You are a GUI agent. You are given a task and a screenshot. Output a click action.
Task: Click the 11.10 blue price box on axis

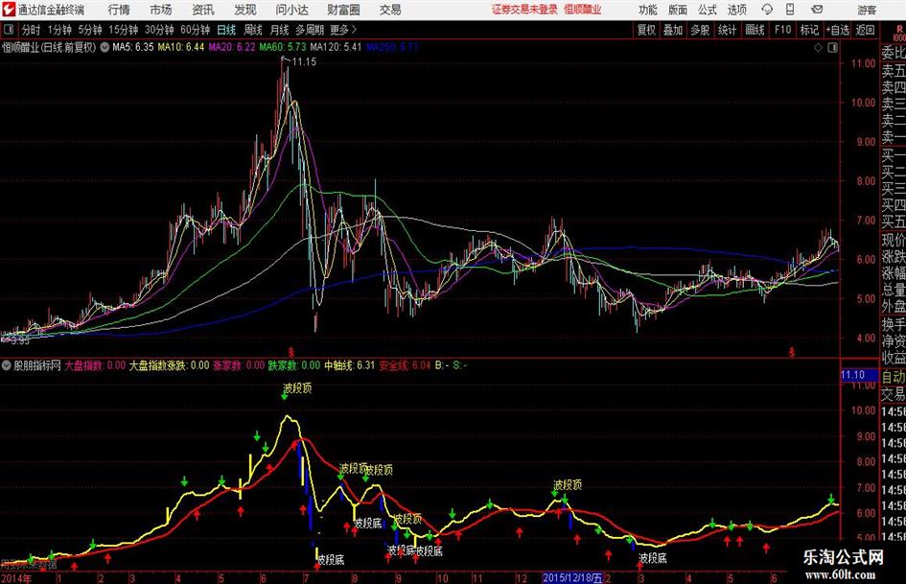(x=859, y=375)
